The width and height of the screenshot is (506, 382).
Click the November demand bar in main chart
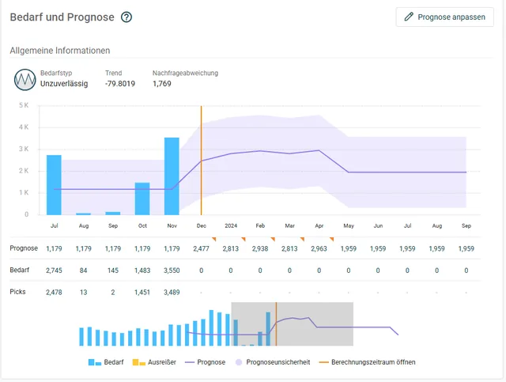pos(172,176)
